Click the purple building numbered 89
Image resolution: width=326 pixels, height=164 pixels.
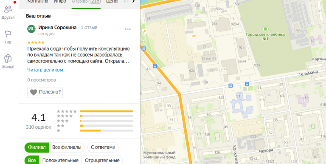click(306, 97)
